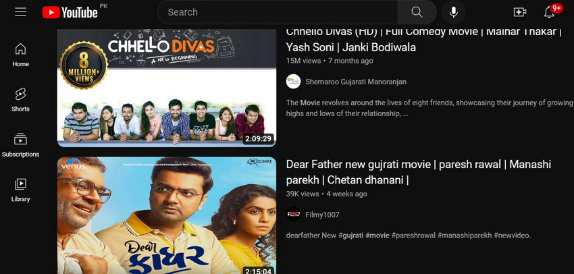This screenshot has width=574, height=274.
Task: Click the Filmy1007 channel avatar
Action: click(293, 214)
